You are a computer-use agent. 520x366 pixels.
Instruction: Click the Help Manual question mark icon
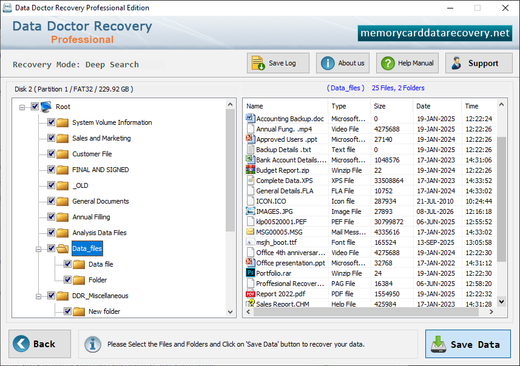point(388,63)
